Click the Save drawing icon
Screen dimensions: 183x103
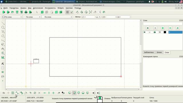pyautogui.click(x=17, y=12)
